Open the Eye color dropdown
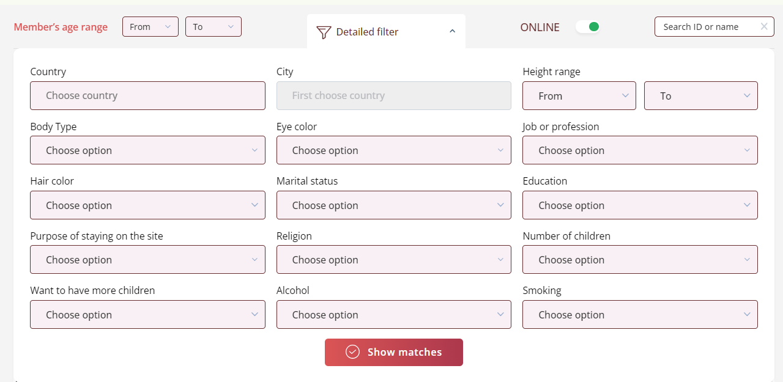Viewport: 783px width, 382px height. point(393,150)
